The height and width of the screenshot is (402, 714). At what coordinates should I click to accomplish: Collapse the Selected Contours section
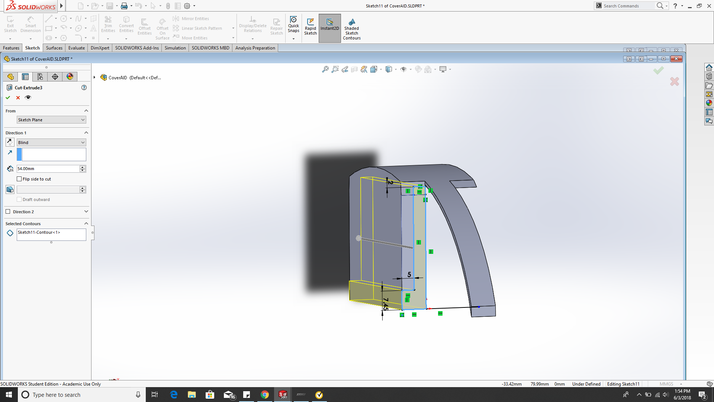(x=86, y=224)
